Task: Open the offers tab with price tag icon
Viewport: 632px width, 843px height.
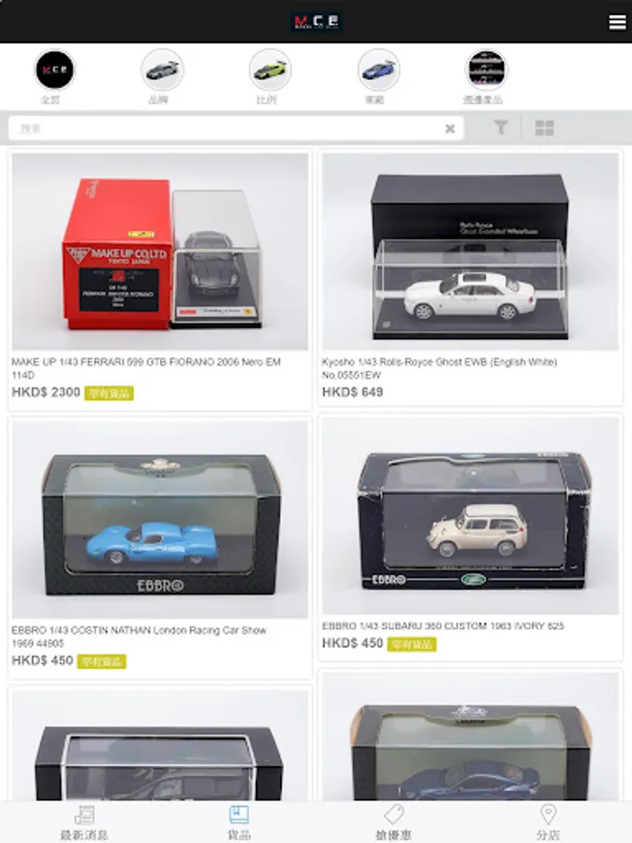Action: tap(394, 822)
